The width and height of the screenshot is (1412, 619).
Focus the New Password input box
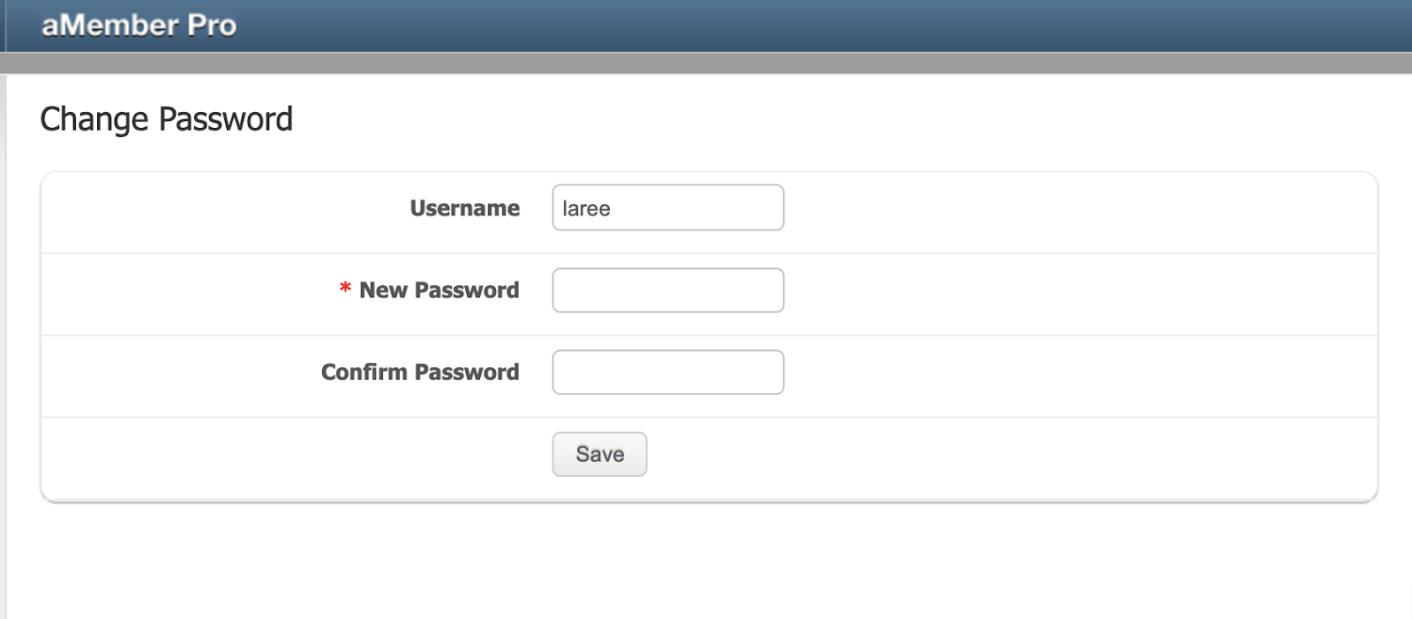click(x=668, y=291)
